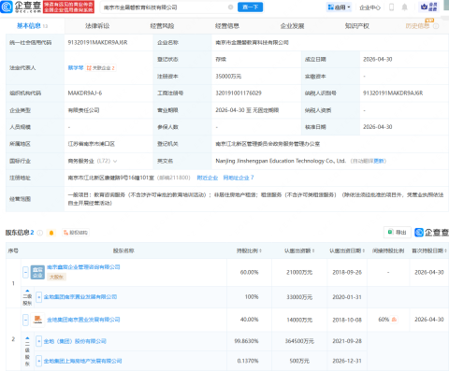Clear the company search box text
The width and height of the screenshot is (449, 371).
230,7
